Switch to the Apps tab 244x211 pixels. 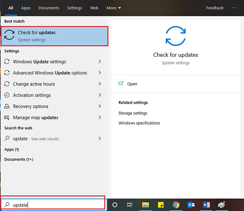point(26,8)
